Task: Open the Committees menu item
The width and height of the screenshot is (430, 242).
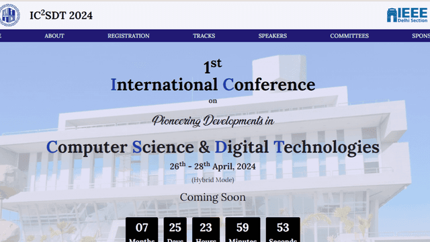Action: pyautogui.click(x=349, y=36)
